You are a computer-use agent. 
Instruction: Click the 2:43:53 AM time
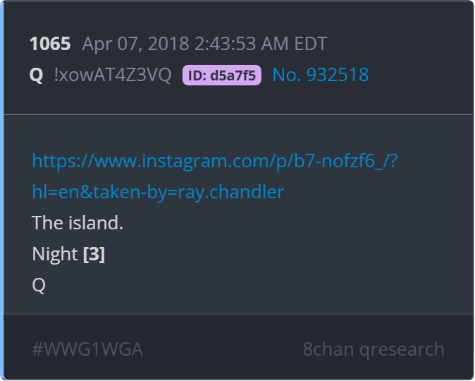242,44
